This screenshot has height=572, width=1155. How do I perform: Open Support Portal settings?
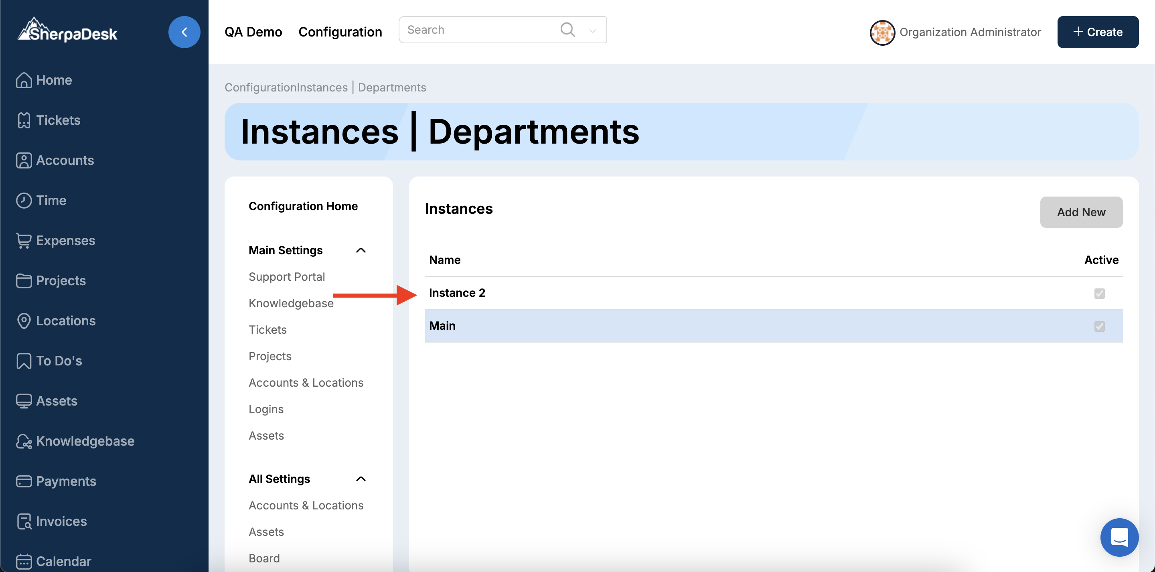pyautogui.click(x=286, y=277)
